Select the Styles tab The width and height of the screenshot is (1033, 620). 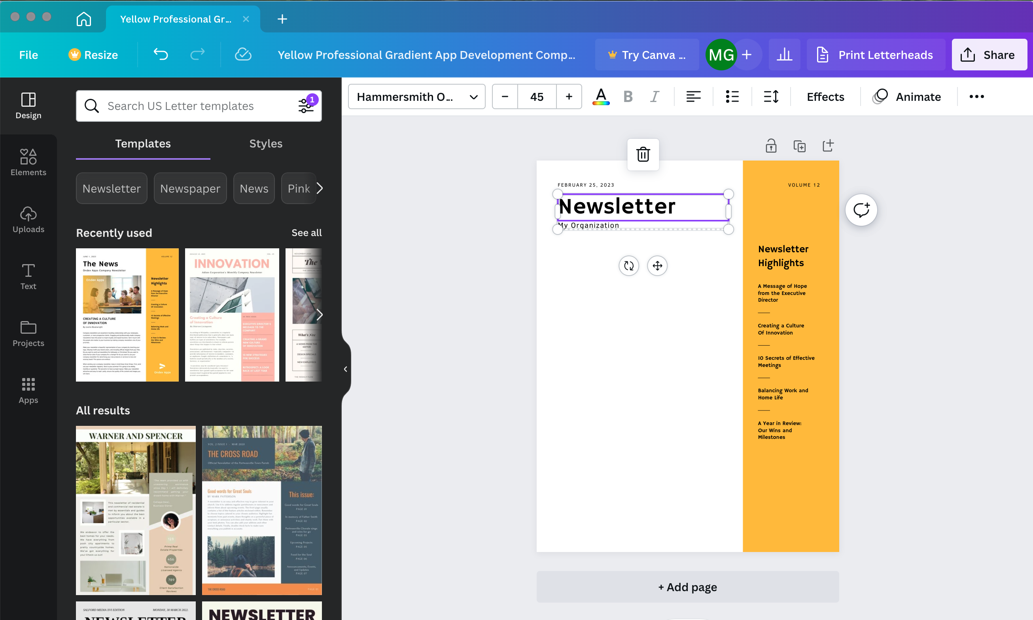coord(266,143)
